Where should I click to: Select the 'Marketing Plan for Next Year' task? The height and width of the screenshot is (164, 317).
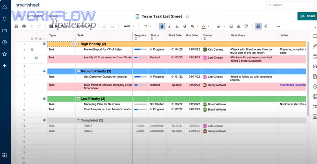102,104
